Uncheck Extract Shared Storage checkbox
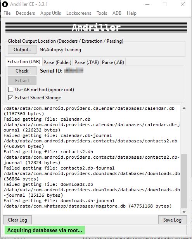This screenshot has width=192, height=239. pos(11,97)
